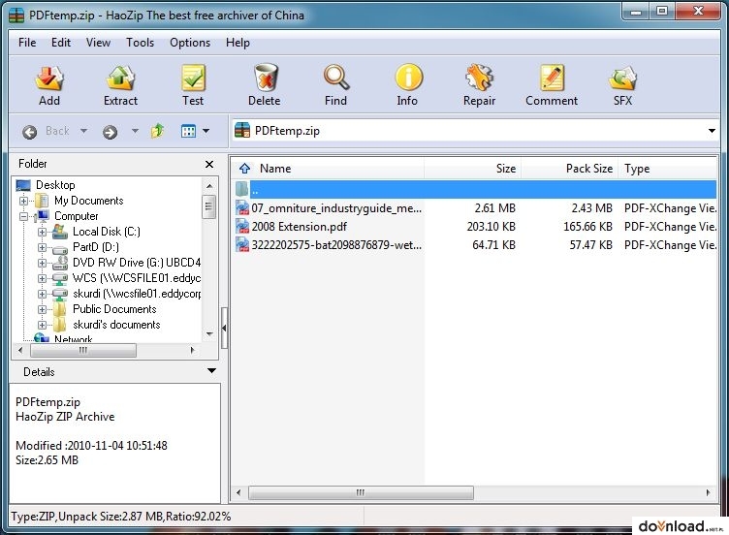The image size is (729, 535).
Task: Click 203.10 KB size cell
Action: click(x=491, y=227)
